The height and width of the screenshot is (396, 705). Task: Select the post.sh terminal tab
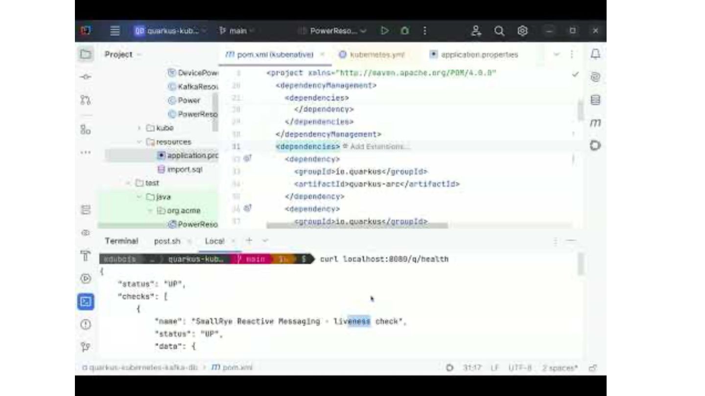167,241
